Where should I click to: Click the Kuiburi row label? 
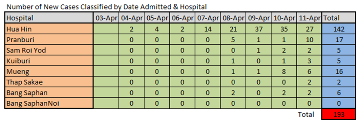coord(49,61)
